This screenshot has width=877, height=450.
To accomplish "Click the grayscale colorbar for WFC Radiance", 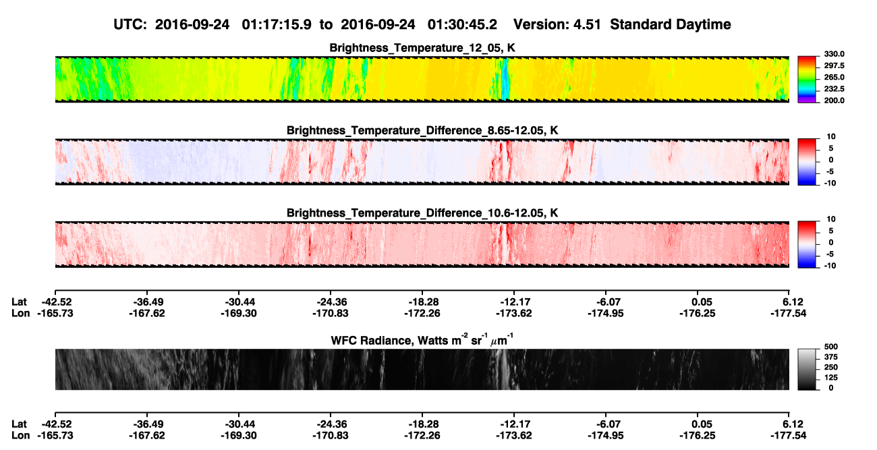I will (807, 370).
